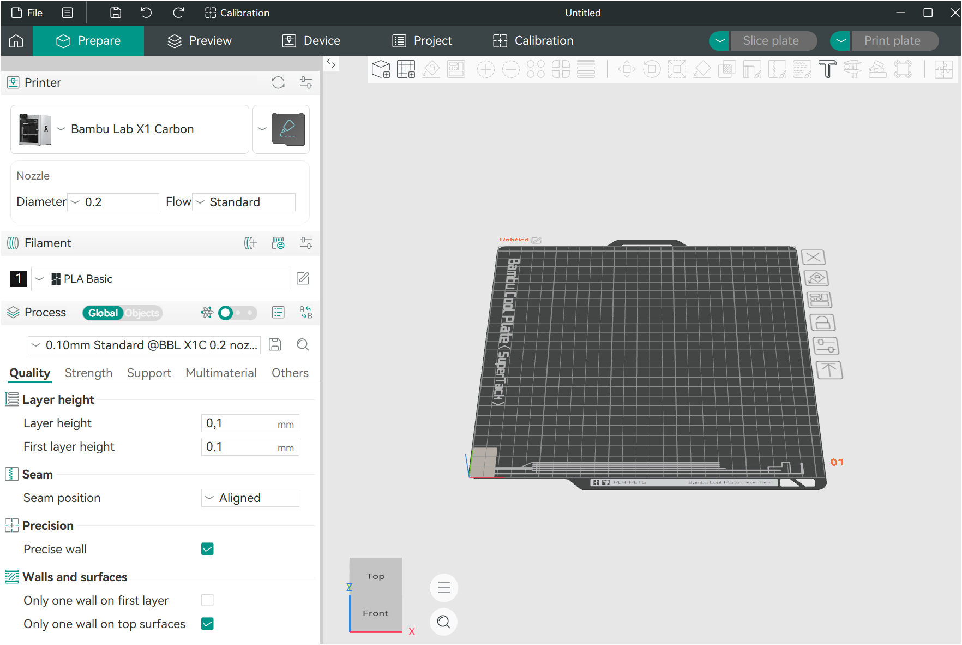Viewport: 962px width, 645px height.
Task: Select the Cut tool icon
Action: 727,69
